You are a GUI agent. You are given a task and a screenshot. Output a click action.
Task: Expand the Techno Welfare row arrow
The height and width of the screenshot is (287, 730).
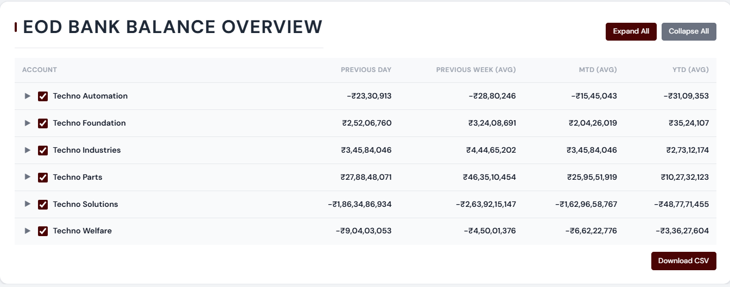28,231
